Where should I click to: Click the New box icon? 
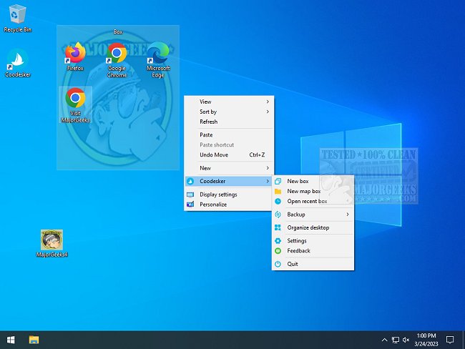pyautogui.click(x=278, y=181)
